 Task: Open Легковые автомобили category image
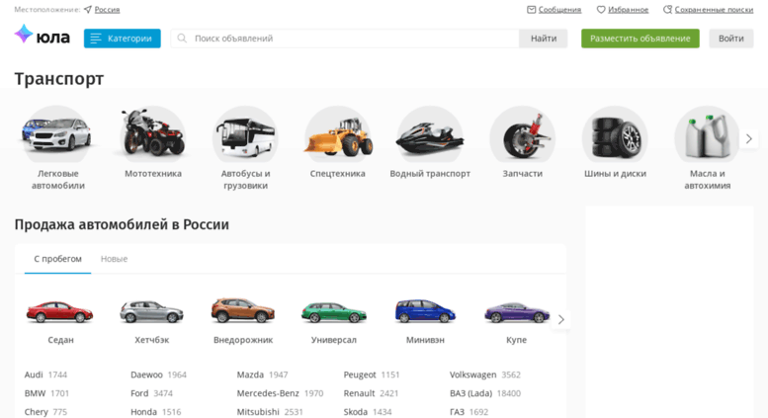click(57, 134)
